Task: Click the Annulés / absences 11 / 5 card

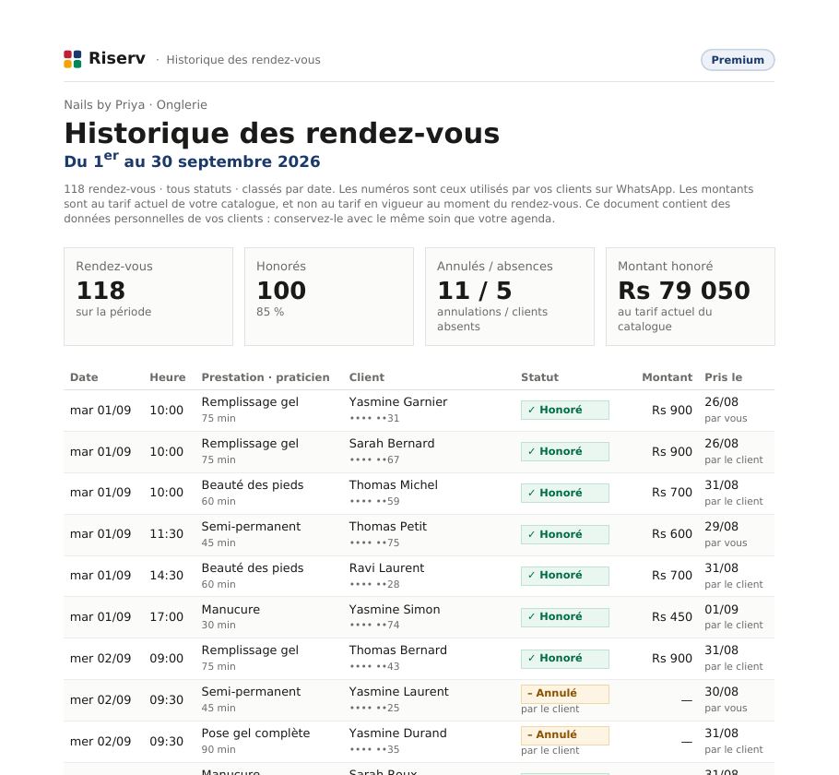Action: [x=509, y=296]
